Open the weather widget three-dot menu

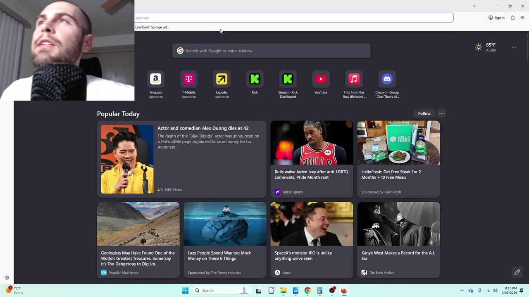point(514,47)
